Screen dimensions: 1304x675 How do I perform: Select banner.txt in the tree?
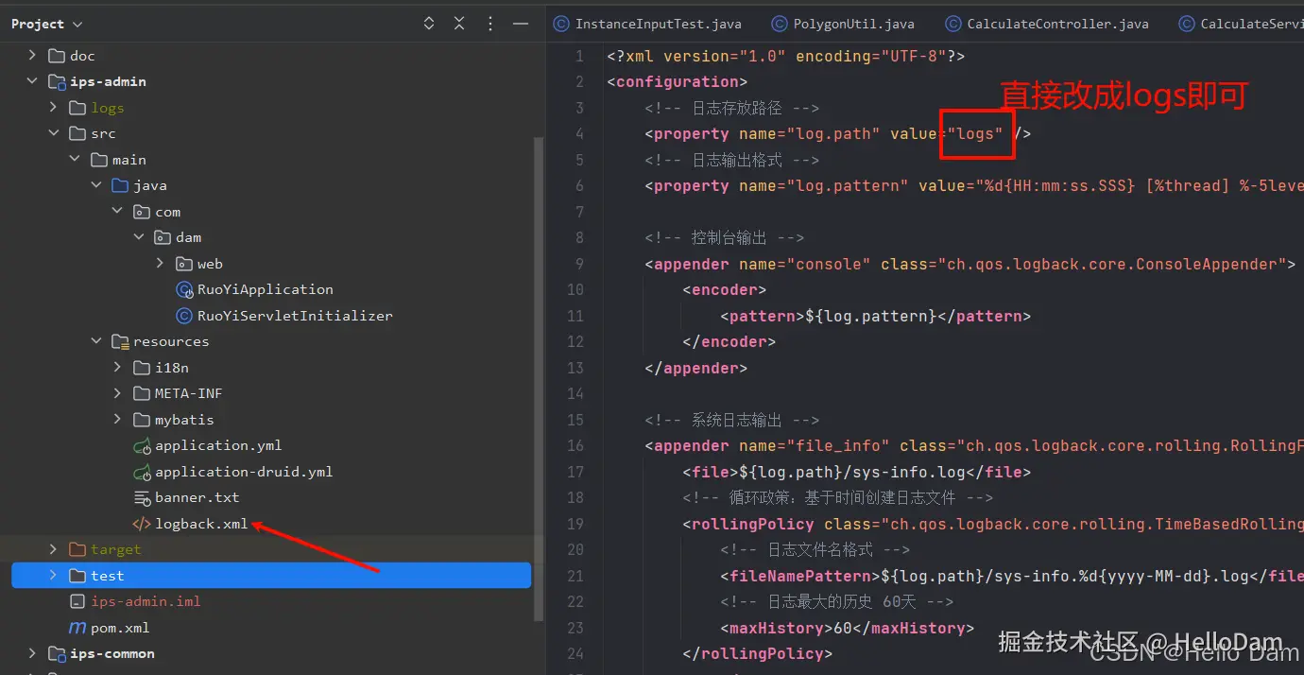click(197, 497)
